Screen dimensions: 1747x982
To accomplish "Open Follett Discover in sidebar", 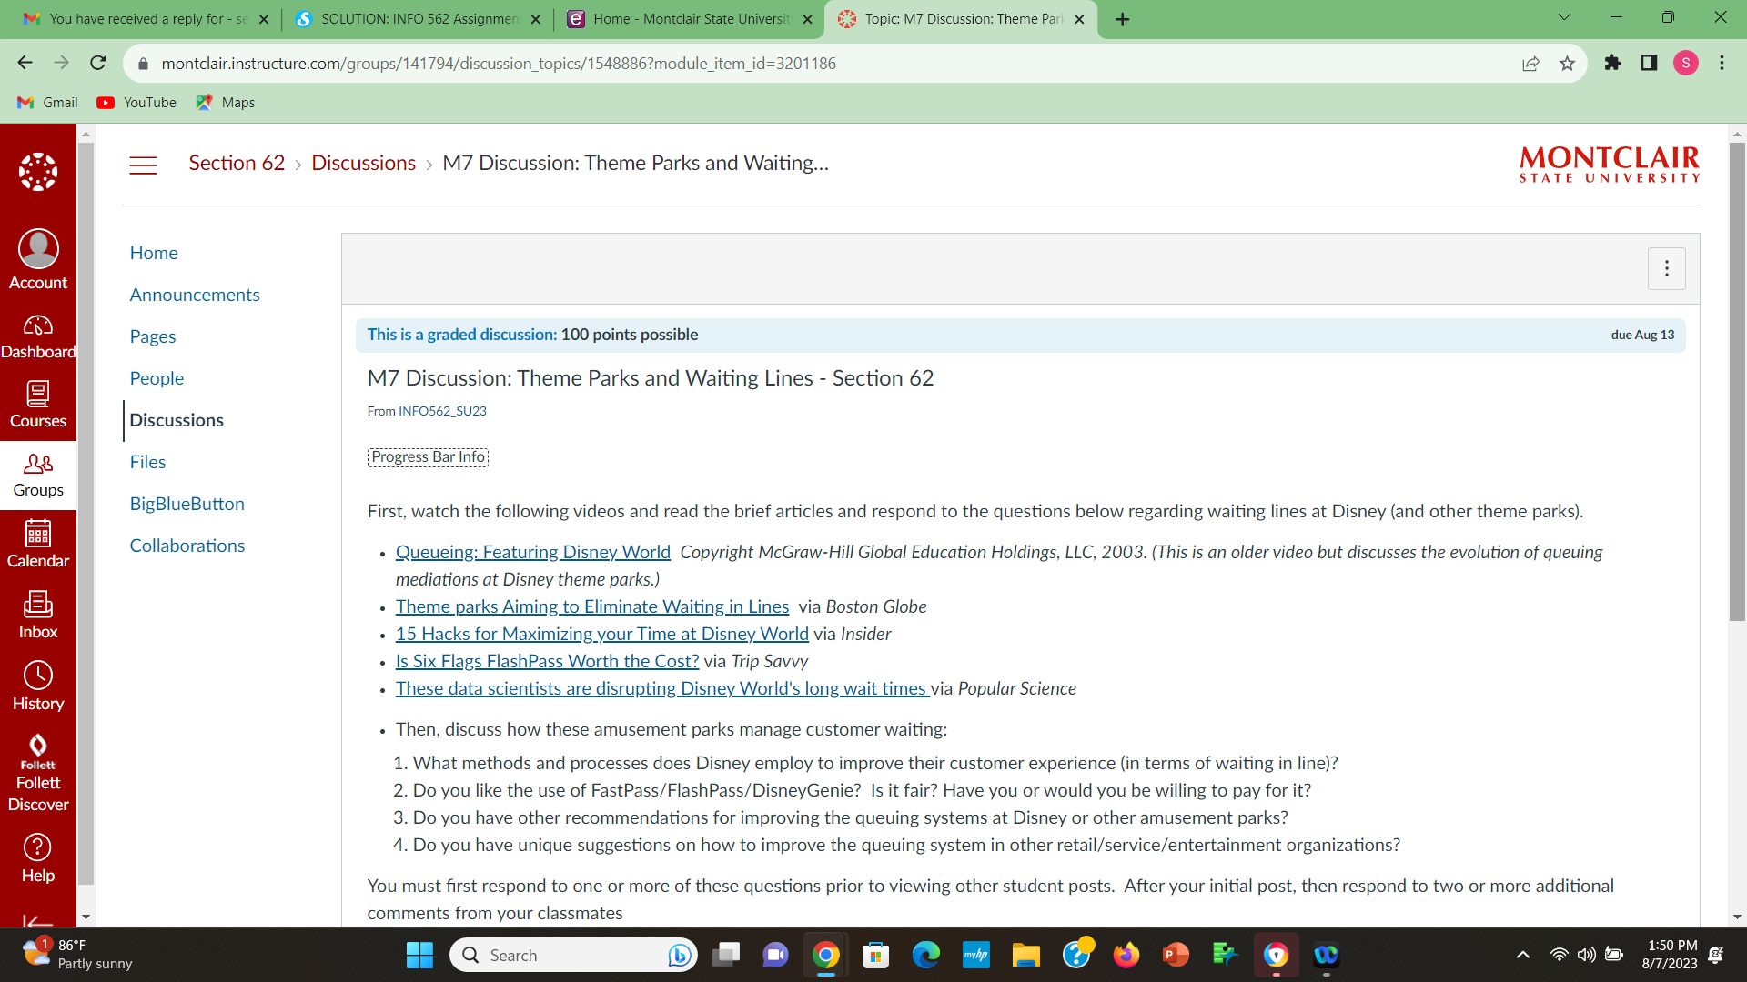I will (38, 773).
